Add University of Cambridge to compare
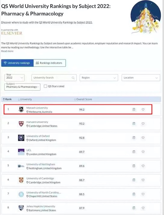The height and width of the screenshot is (215, 164). point(134,180)
